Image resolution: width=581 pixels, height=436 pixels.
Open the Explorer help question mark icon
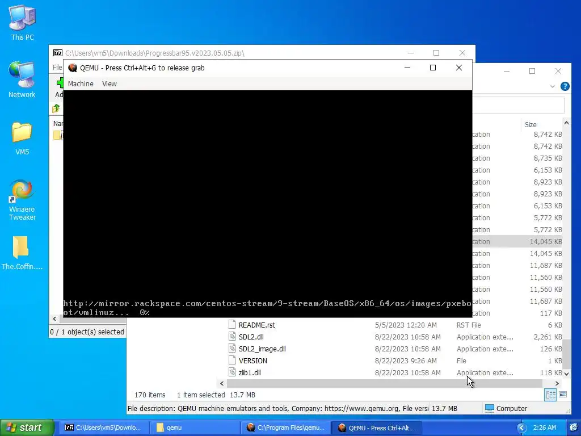(x=565, y=86)
